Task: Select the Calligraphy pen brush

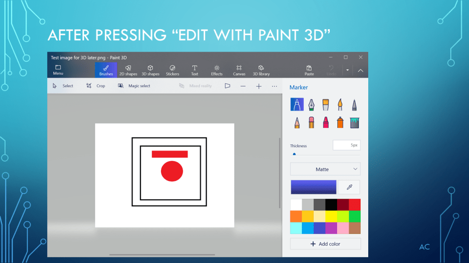Action: (311, 105)
